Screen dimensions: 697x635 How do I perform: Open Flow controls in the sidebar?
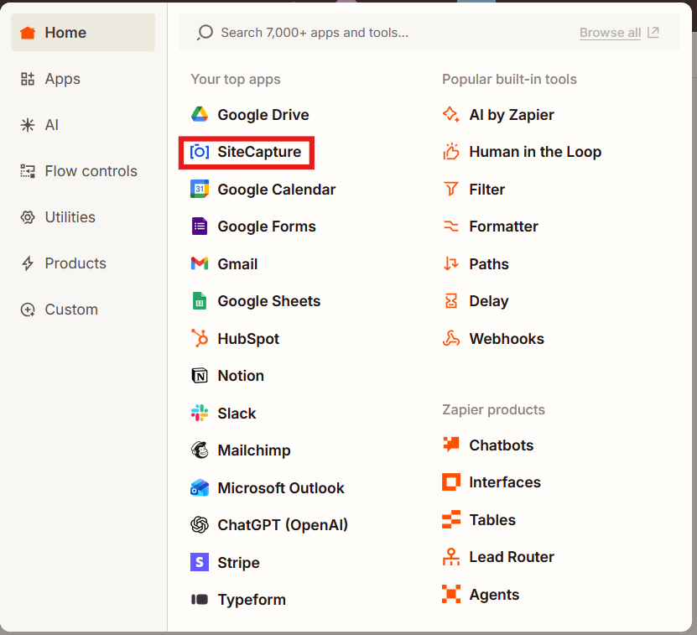click(91, 171)
